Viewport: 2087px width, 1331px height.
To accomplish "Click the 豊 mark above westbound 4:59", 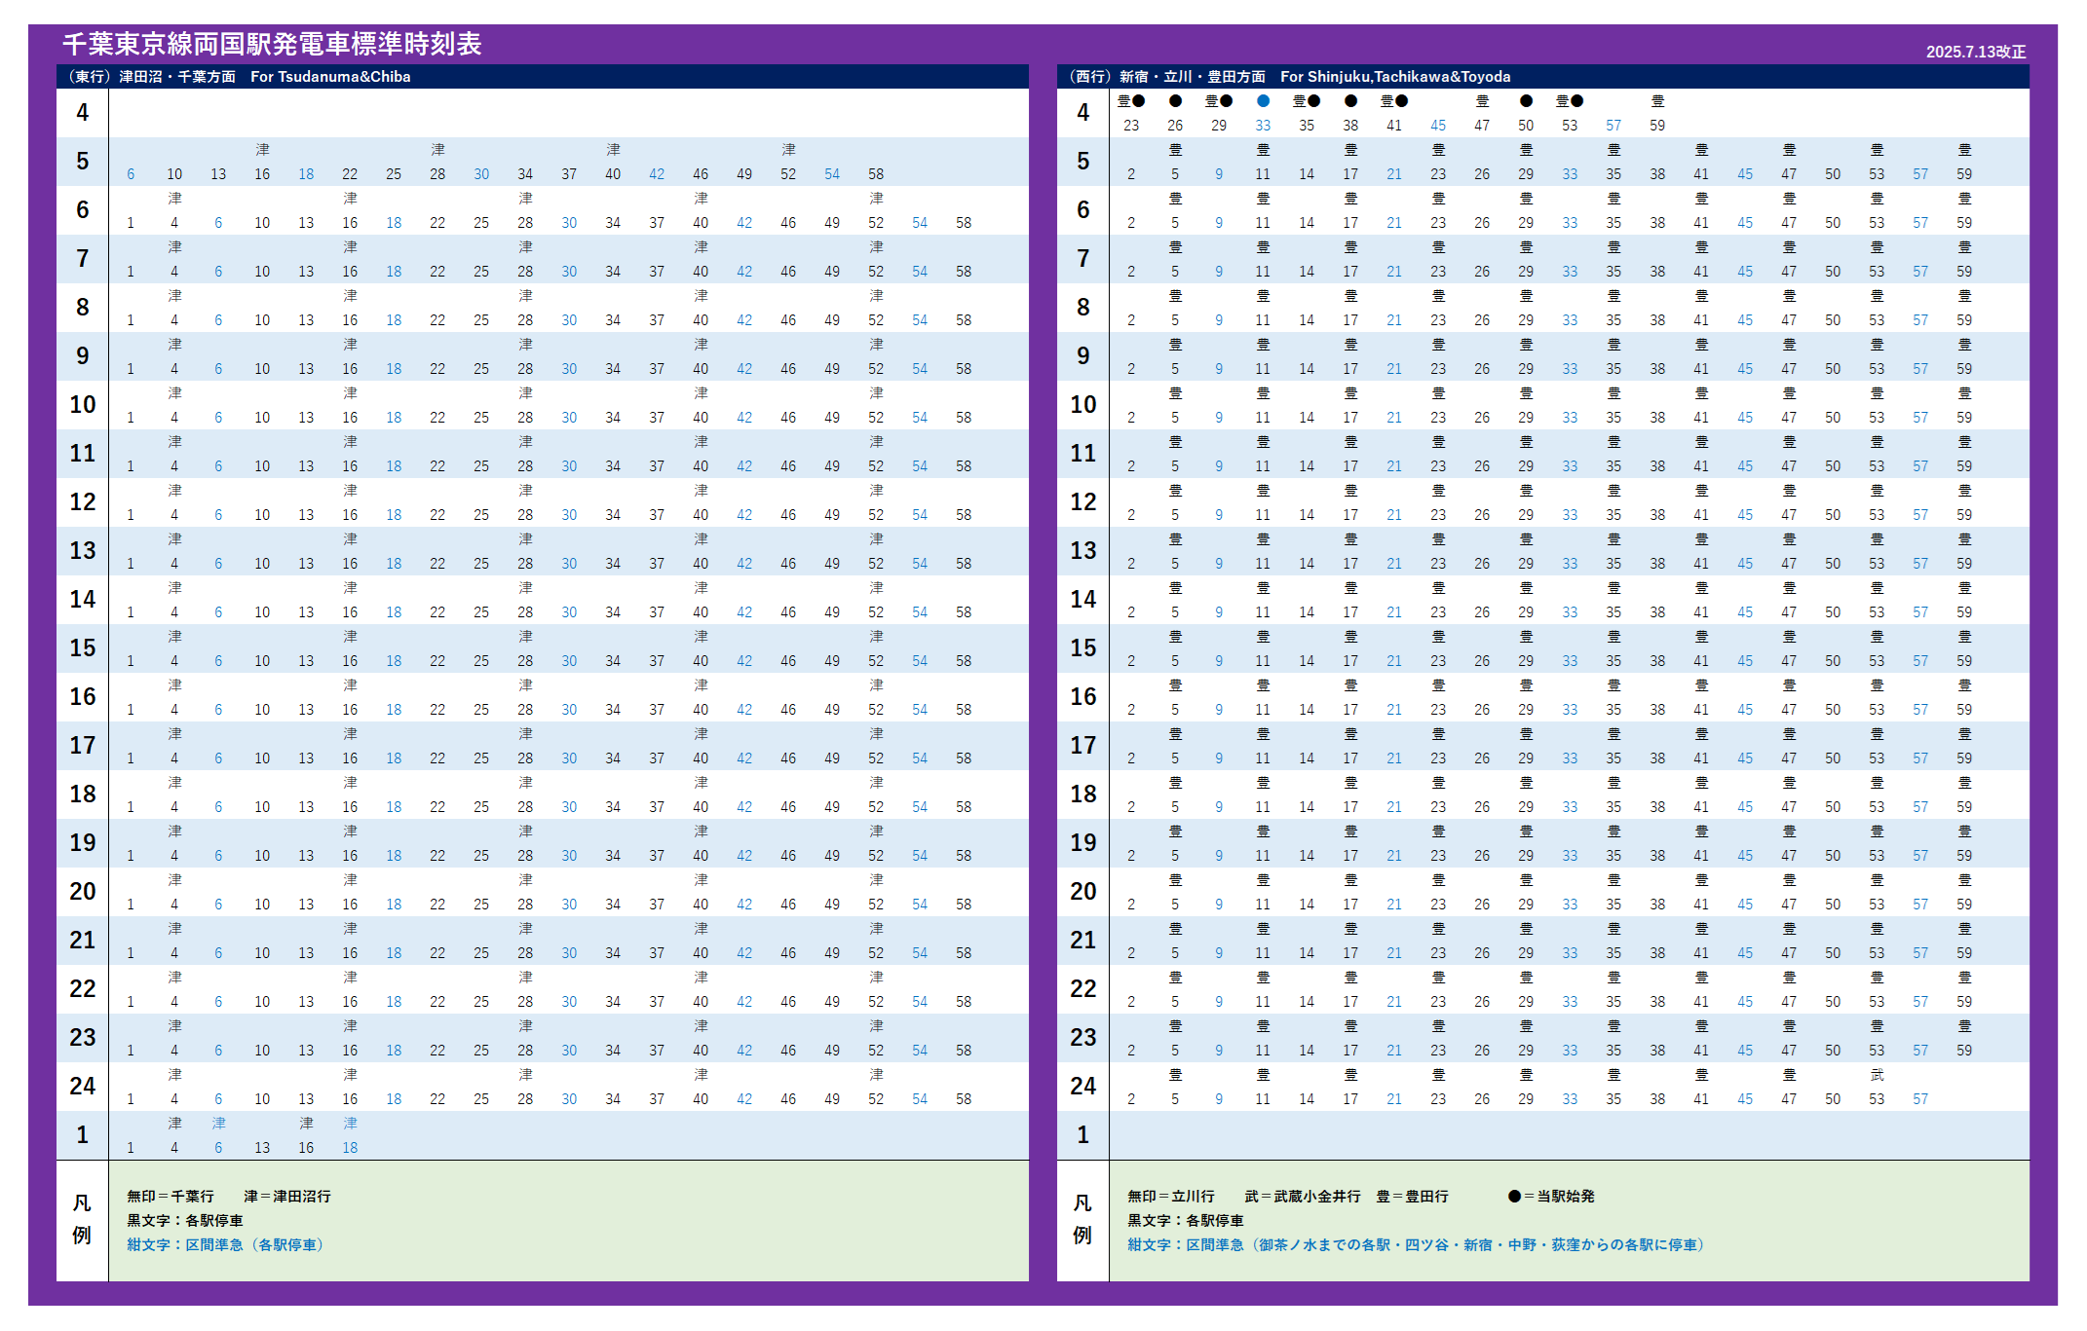I will coord(1657,101).
